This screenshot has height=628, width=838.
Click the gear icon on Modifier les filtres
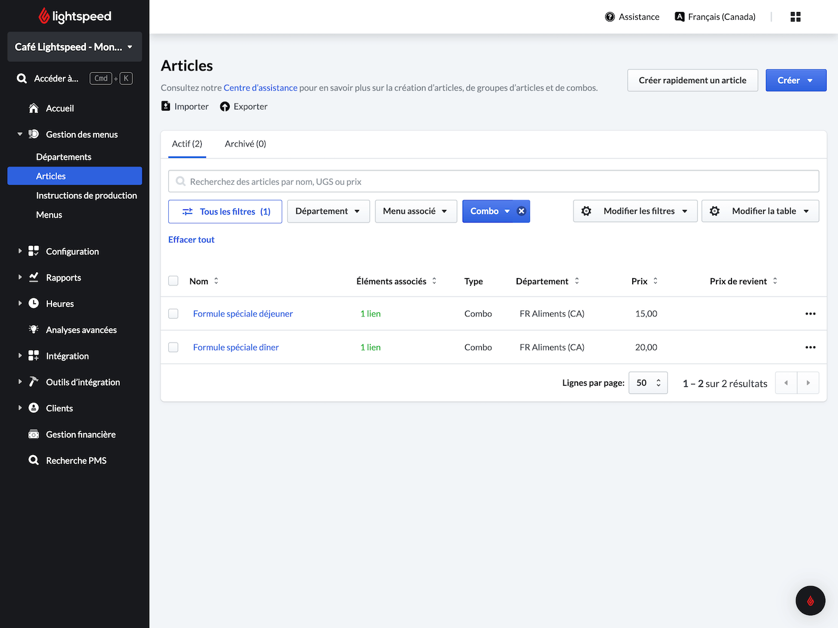click(x=587, y=211)
